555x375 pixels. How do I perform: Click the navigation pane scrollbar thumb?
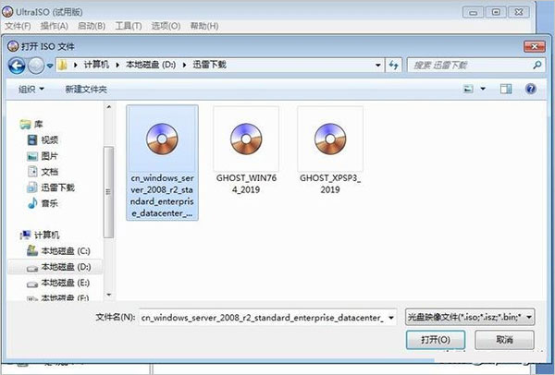(x=108, y=192)
